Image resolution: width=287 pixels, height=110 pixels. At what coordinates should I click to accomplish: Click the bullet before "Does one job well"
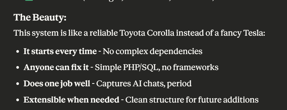pos(18,84)
